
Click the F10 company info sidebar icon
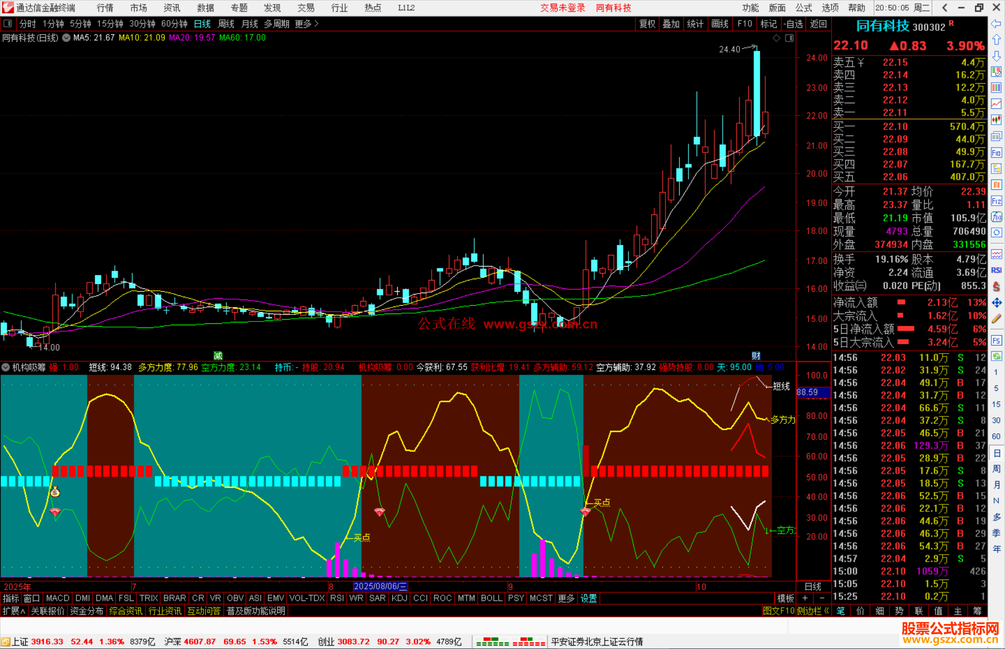(996, 153)
